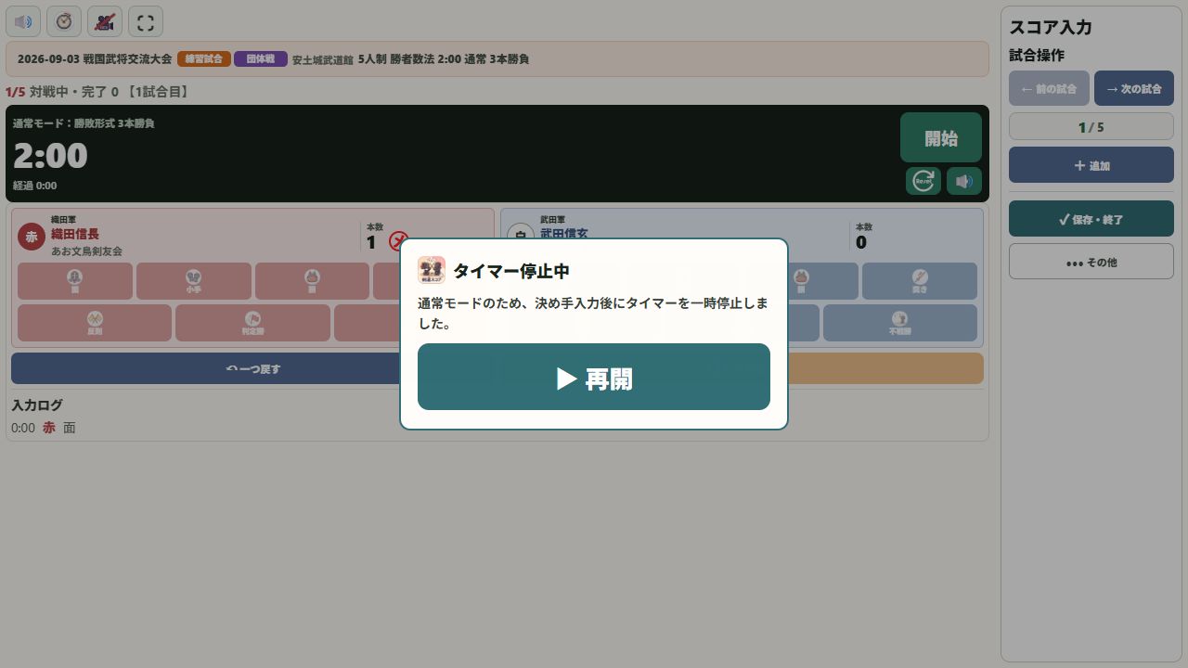Screen dimensions: 1188x668
Task: Resume the timer with the 再開 button
Action: tap(594, 377)
